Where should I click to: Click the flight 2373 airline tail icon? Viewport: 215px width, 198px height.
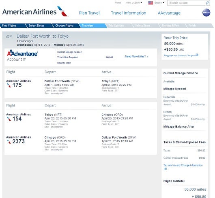9,142
